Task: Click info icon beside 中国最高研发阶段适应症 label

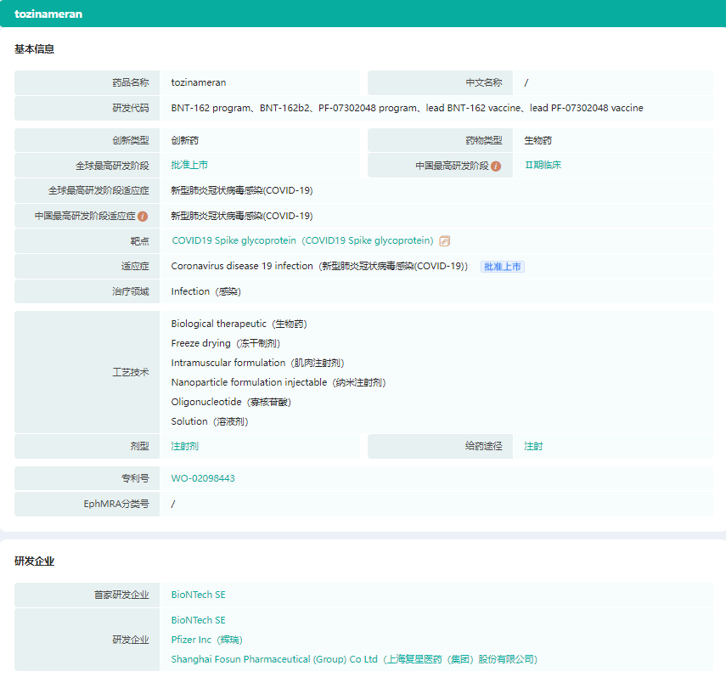Action: [x=143, y=216]
